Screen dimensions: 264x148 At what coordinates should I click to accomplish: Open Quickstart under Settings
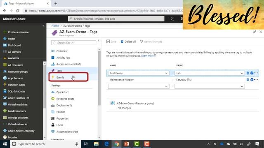pos(62,92)
